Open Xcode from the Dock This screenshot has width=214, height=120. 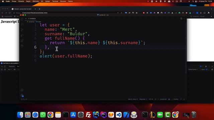126,115
